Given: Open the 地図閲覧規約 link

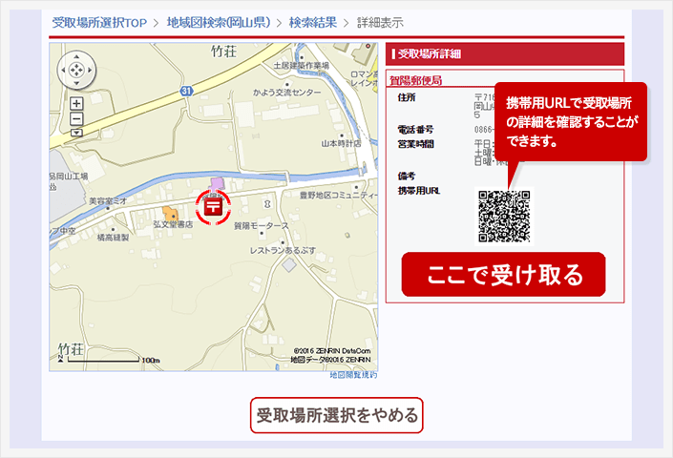Looking at the screenshot, I should (353, 375).
